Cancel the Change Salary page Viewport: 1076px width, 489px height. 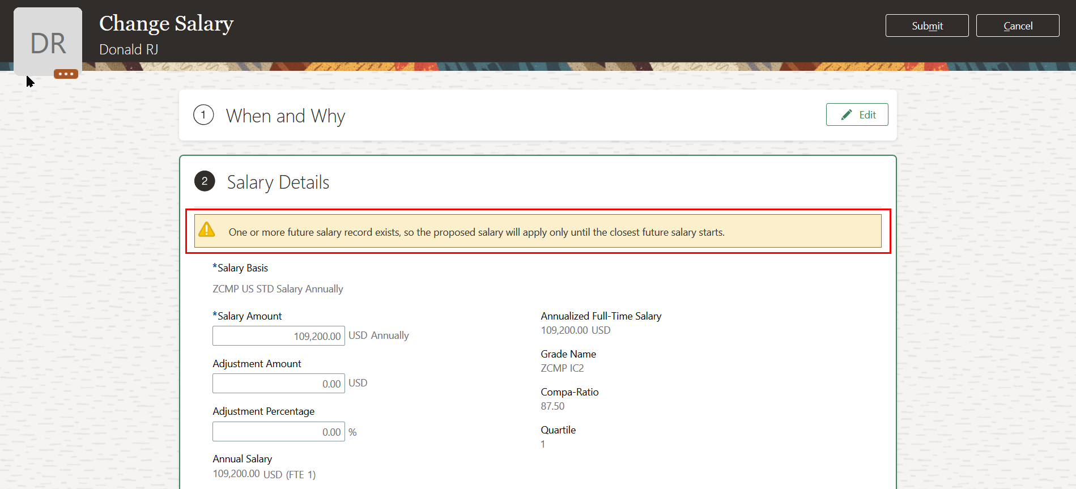pos(1018,25)
